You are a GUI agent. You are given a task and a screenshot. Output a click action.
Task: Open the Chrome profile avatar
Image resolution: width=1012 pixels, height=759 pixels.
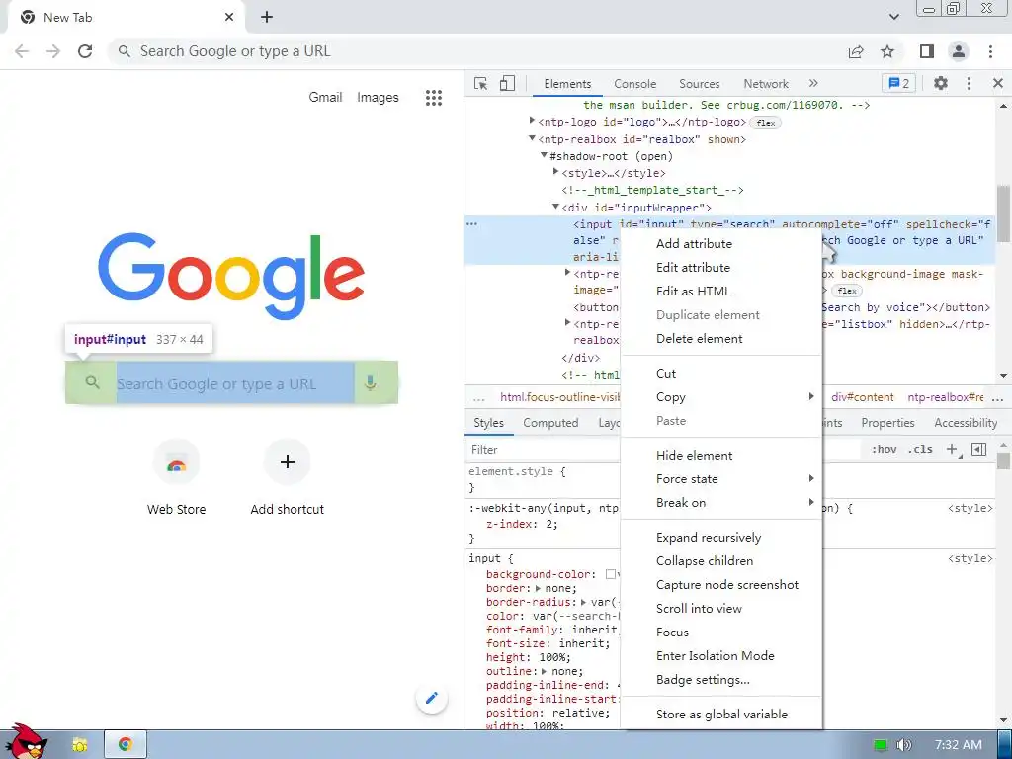point(959,51)
